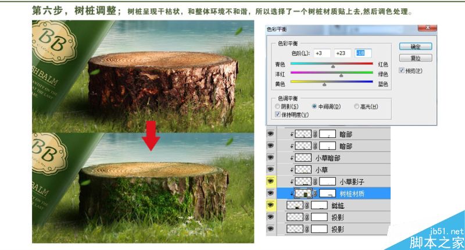This screenshot has height=250, width=465.
Task: Toggle visibility of the 树桩材质 layer
Action: pyautogui.click(x=270, y=193)
